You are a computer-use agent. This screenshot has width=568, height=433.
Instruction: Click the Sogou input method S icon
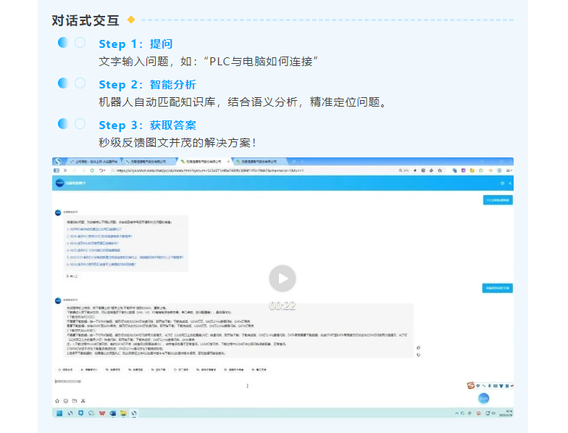[469, 385]
